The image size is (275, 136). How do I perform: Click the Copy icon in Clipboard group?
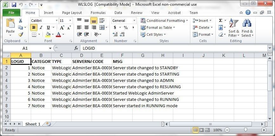tap(21, 28)
